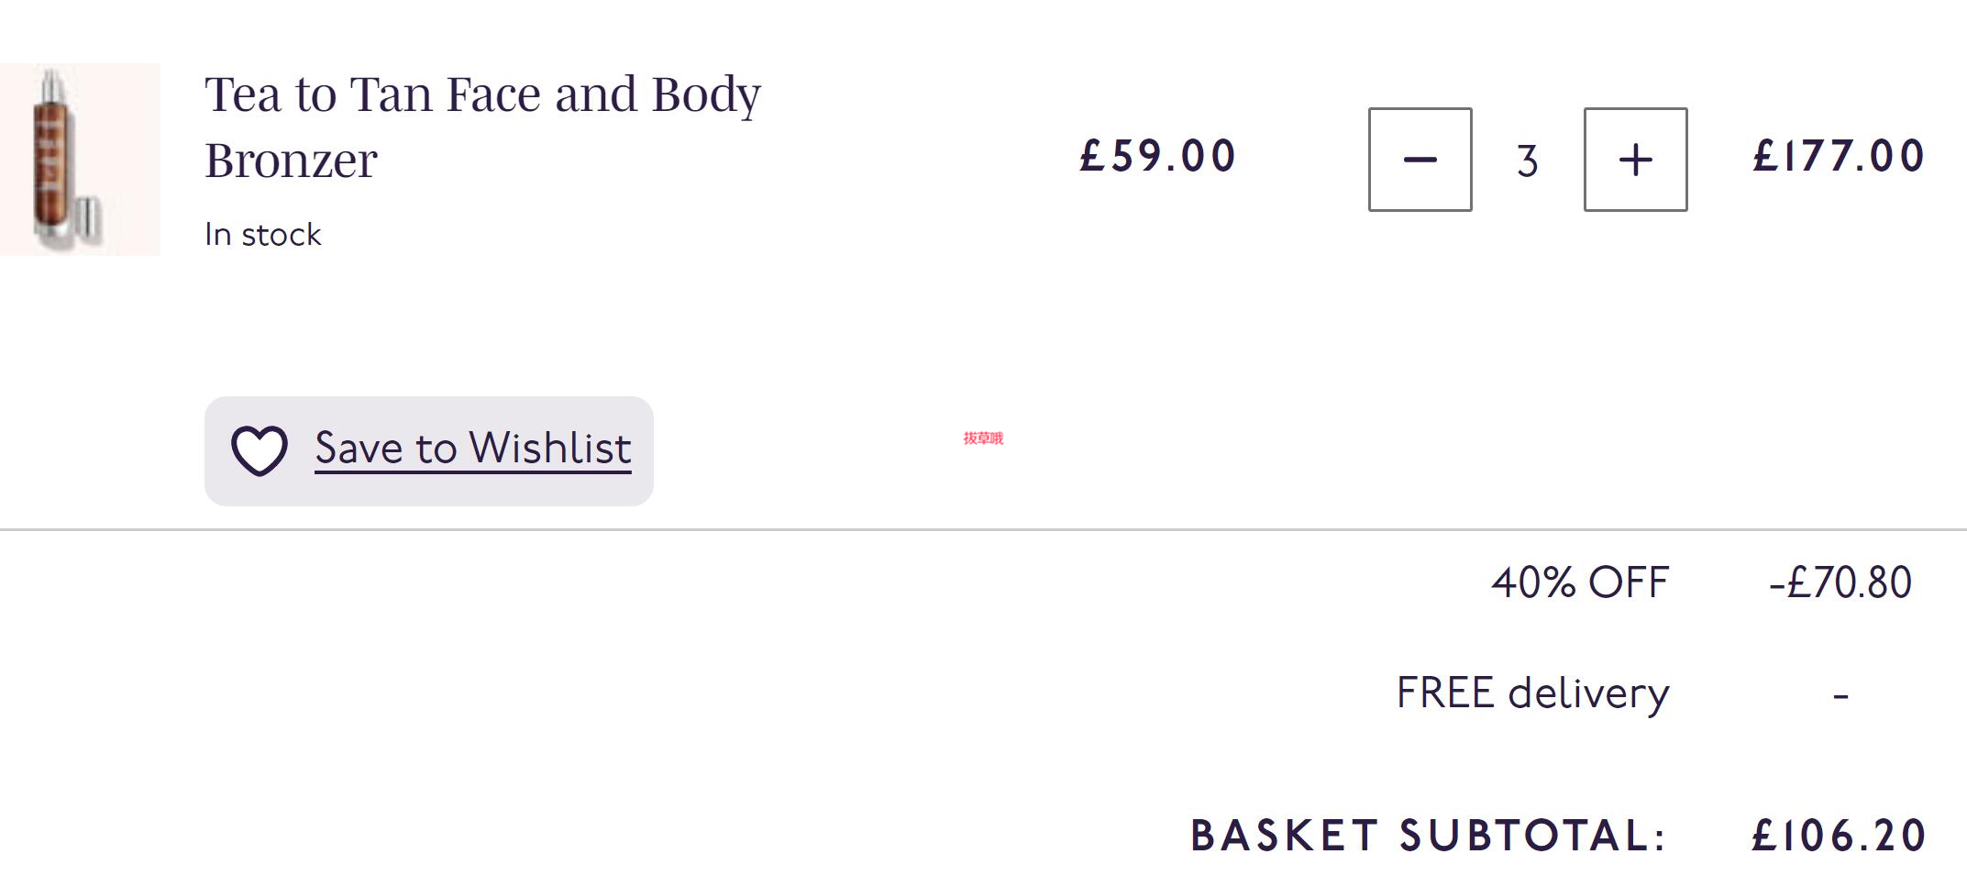Decrease quantity with the minus button
The width and height of the screenshot is (1967, 876).
(x=1420, y=160)
